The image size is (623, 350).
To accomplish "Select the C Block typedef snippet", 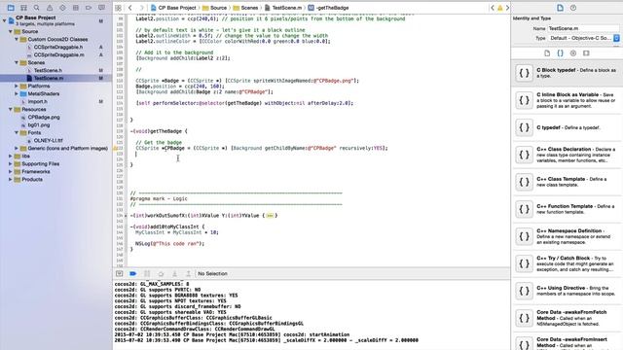I will pyautogui.click(x=567, y=73).
